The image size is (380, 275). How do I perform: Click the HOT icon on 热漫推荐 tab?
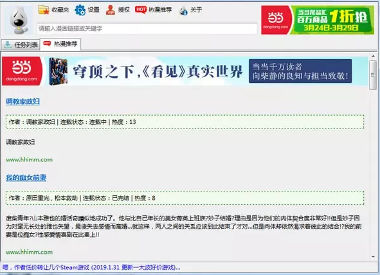47,43
